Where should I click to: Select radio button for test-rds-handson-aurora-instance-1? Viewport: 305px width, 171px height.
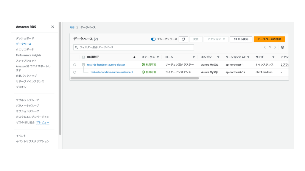click(74, 72)
